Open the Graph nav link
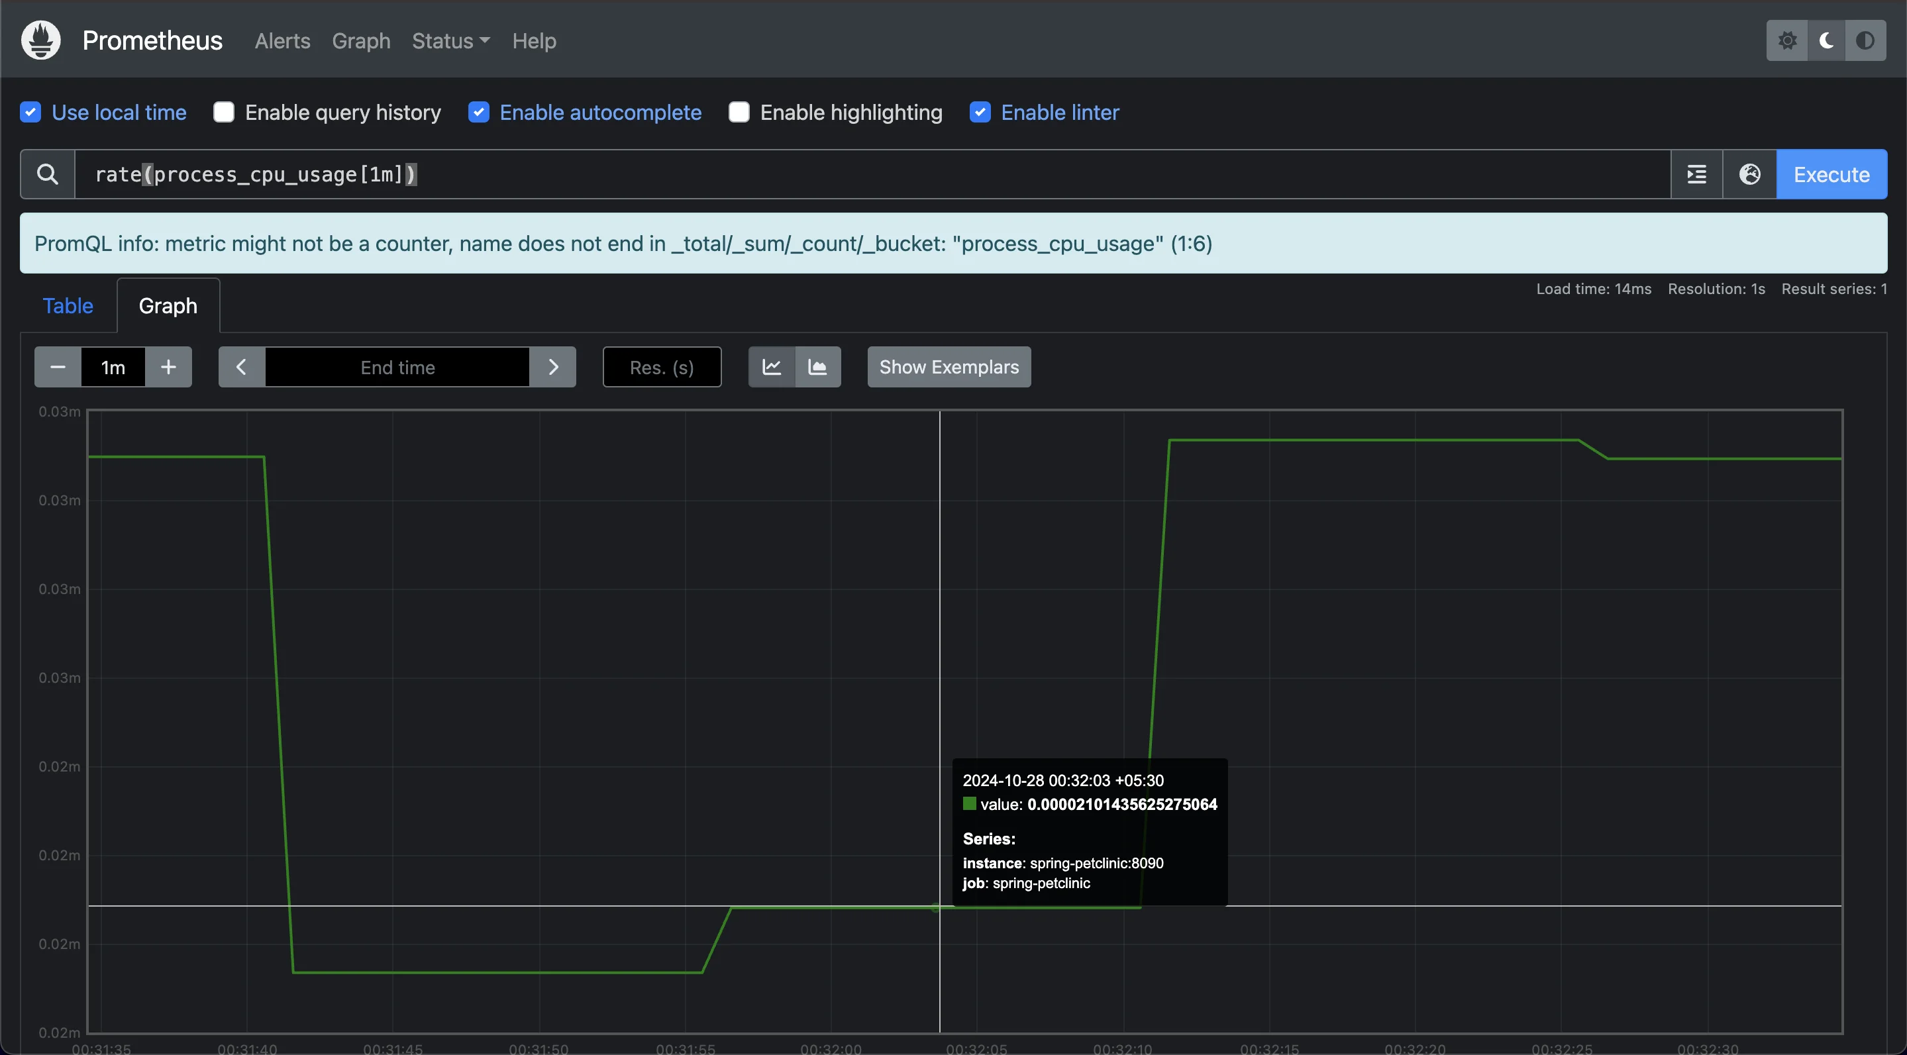This screenshot has height=1055, width=1907. 361,40
